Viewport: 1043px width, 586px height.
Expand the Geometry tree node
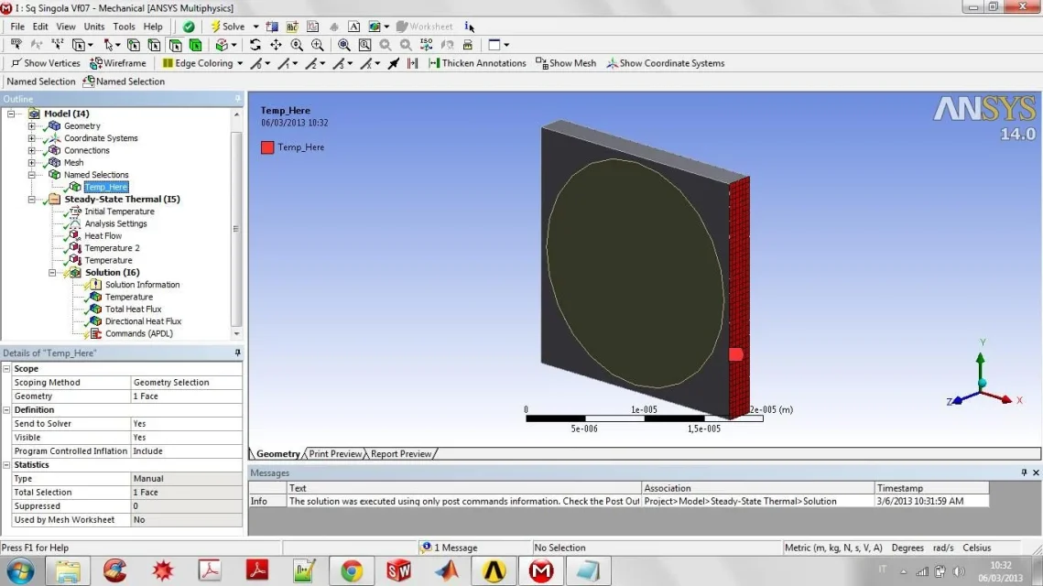coord(31,125)
